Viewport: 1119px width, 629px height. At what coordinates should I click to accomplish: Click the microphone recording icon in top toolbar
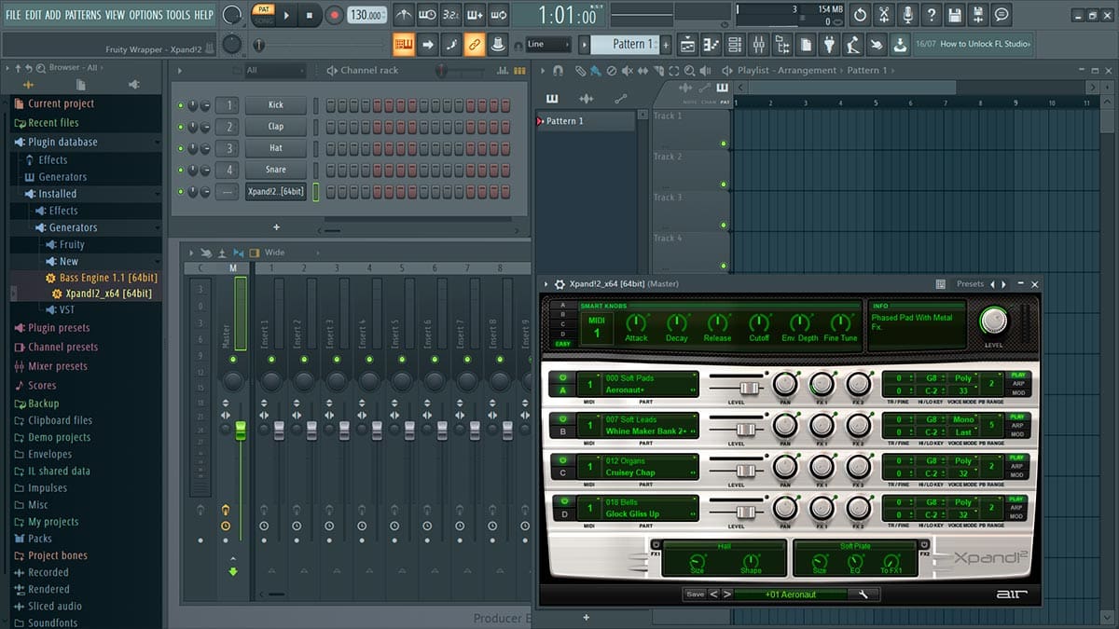907,15
